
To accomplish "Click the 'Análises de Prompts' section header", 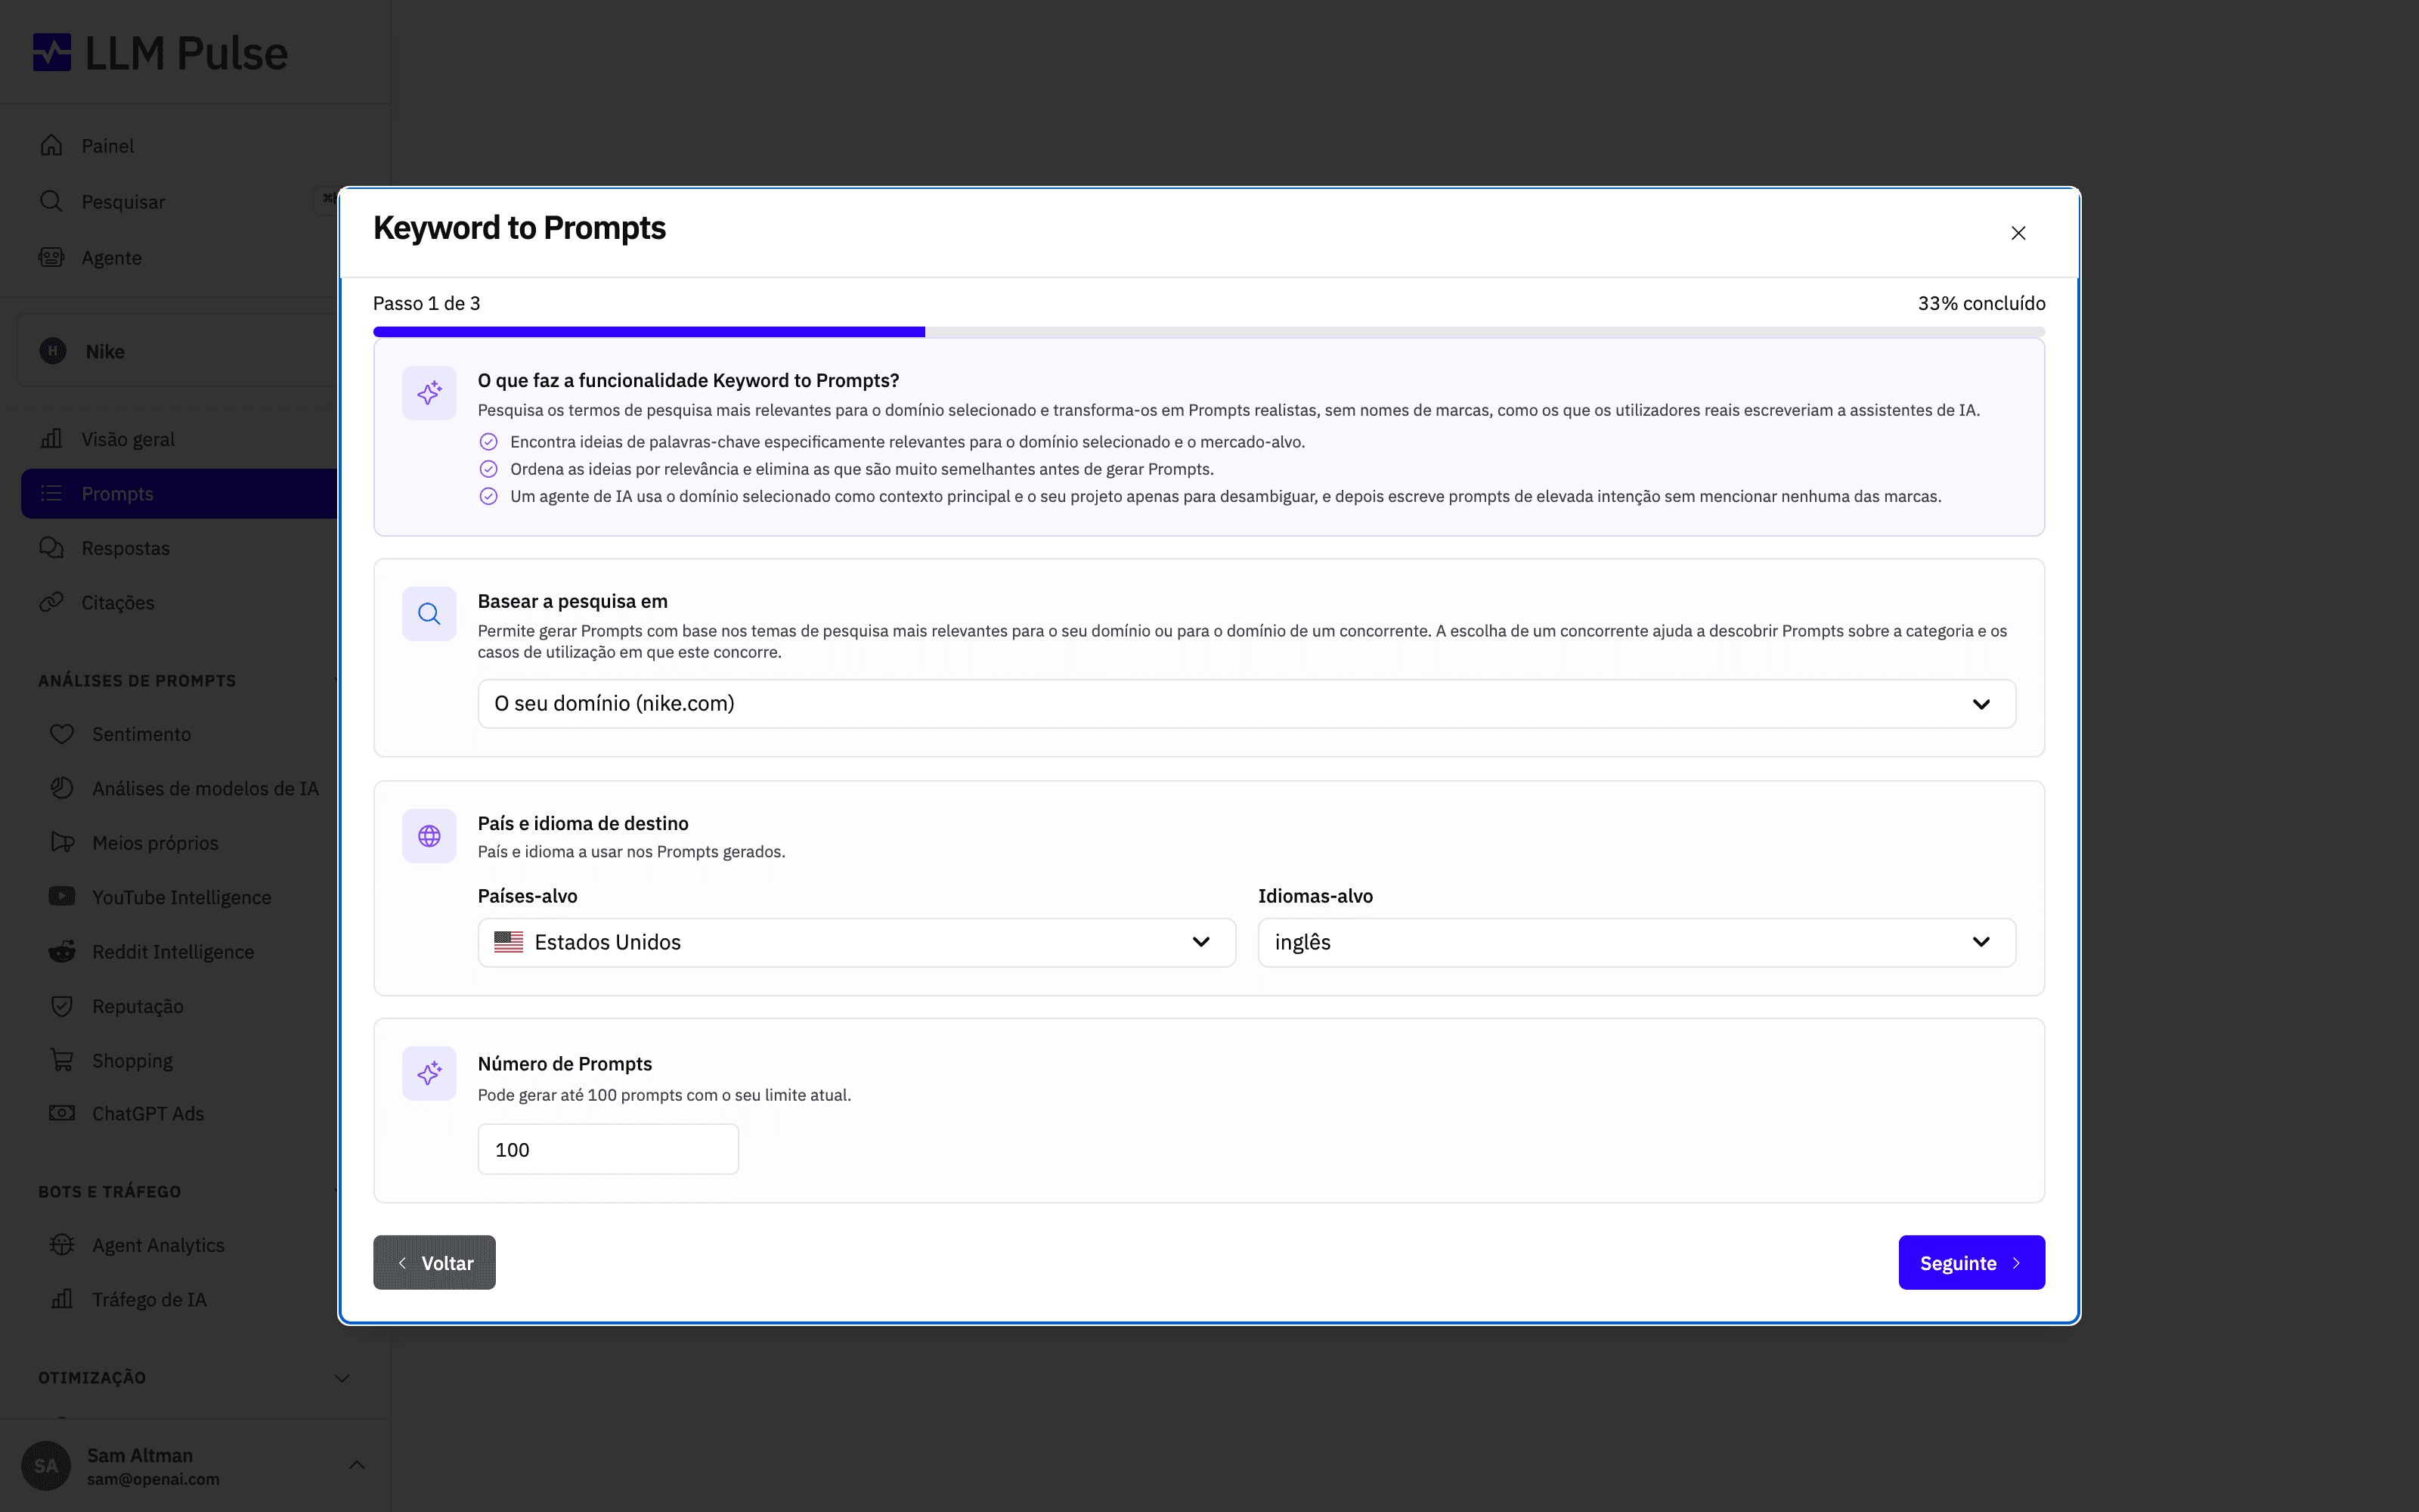I will pyautogui.click(x=137, y=681).
